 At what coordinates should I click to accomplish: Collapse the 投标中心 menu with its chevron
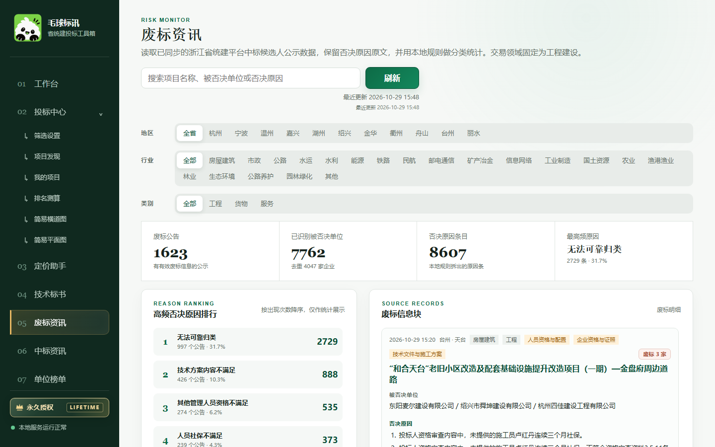tap(101, 114)
